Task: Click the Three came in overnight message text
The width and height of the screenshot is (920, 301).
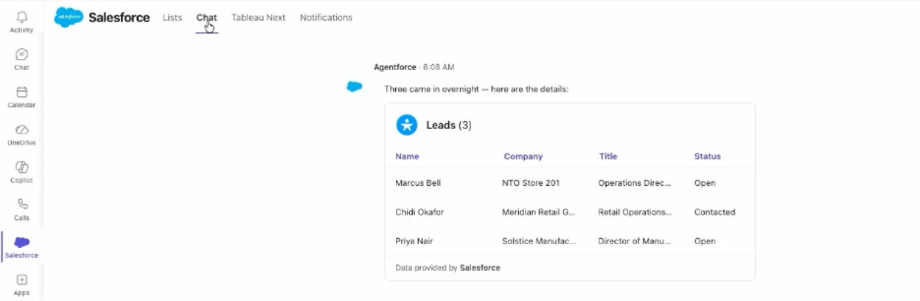Action: [x=476, y=89]
